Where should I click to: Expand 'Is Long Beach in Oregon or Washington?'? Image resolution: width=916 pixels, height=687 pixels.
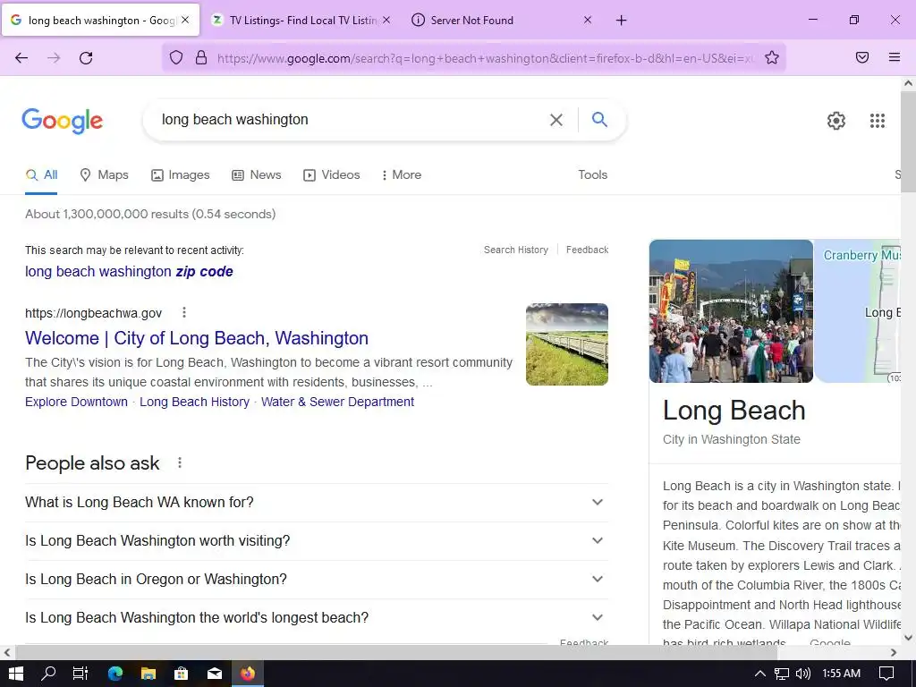[316, 580]
